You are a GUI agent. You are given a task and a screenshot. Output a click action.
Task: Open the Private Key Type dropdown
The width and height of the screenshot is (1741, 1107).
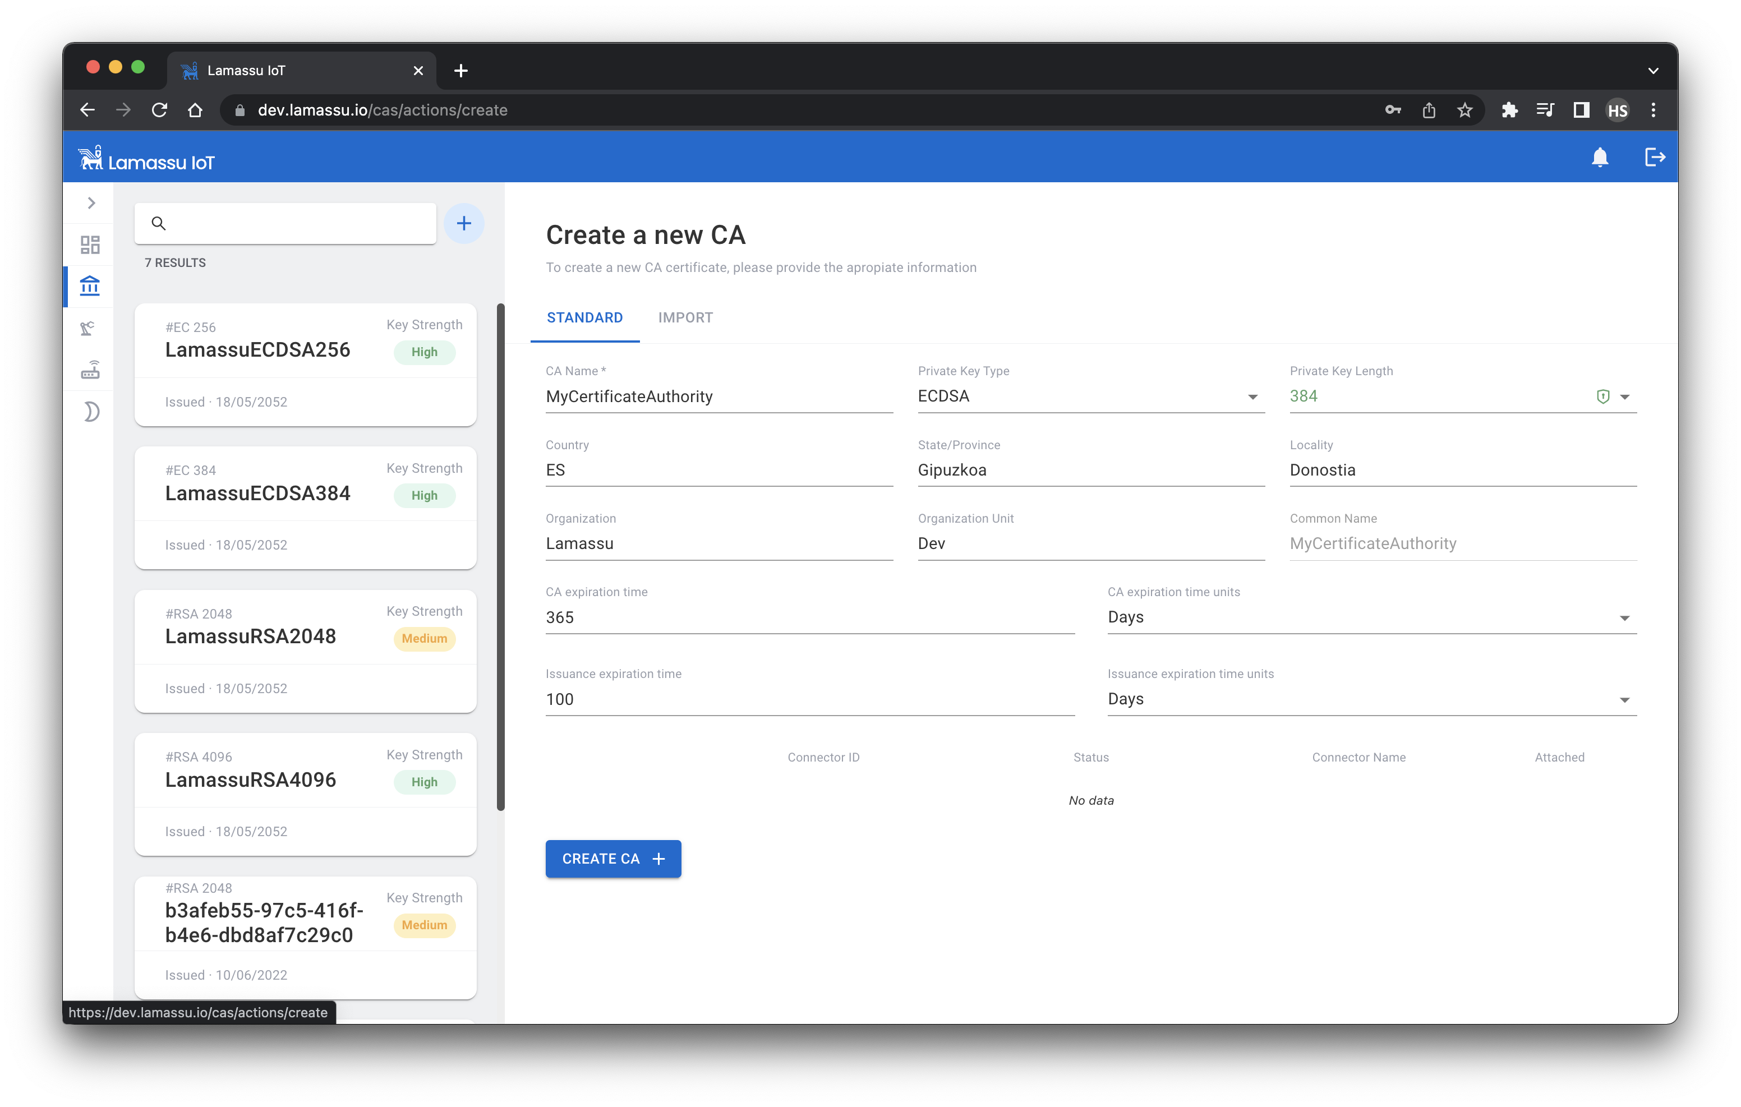tap(1091, 396)
